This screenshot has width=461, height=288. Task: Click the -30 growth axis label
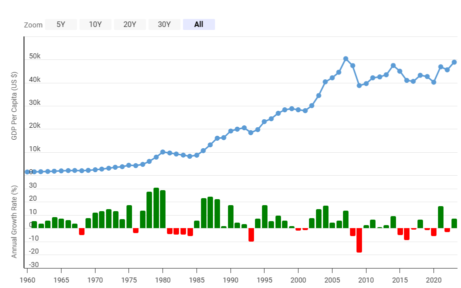coord(33,265)
